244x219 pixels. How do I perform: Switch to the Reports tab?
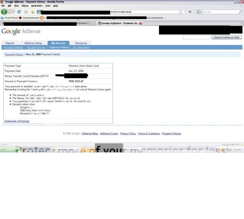[x=10, y=43]
